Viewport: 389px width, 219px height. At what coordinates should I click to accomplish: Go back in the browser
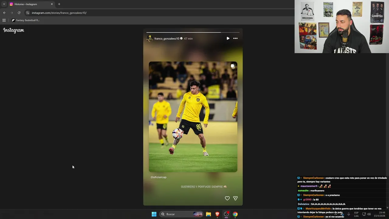(x=4, y=13)
